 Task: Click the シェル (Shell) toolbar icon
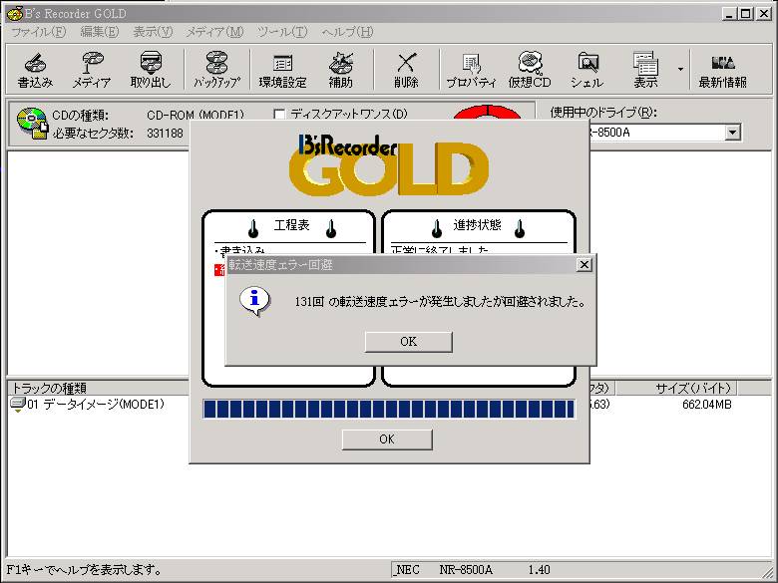586,70
